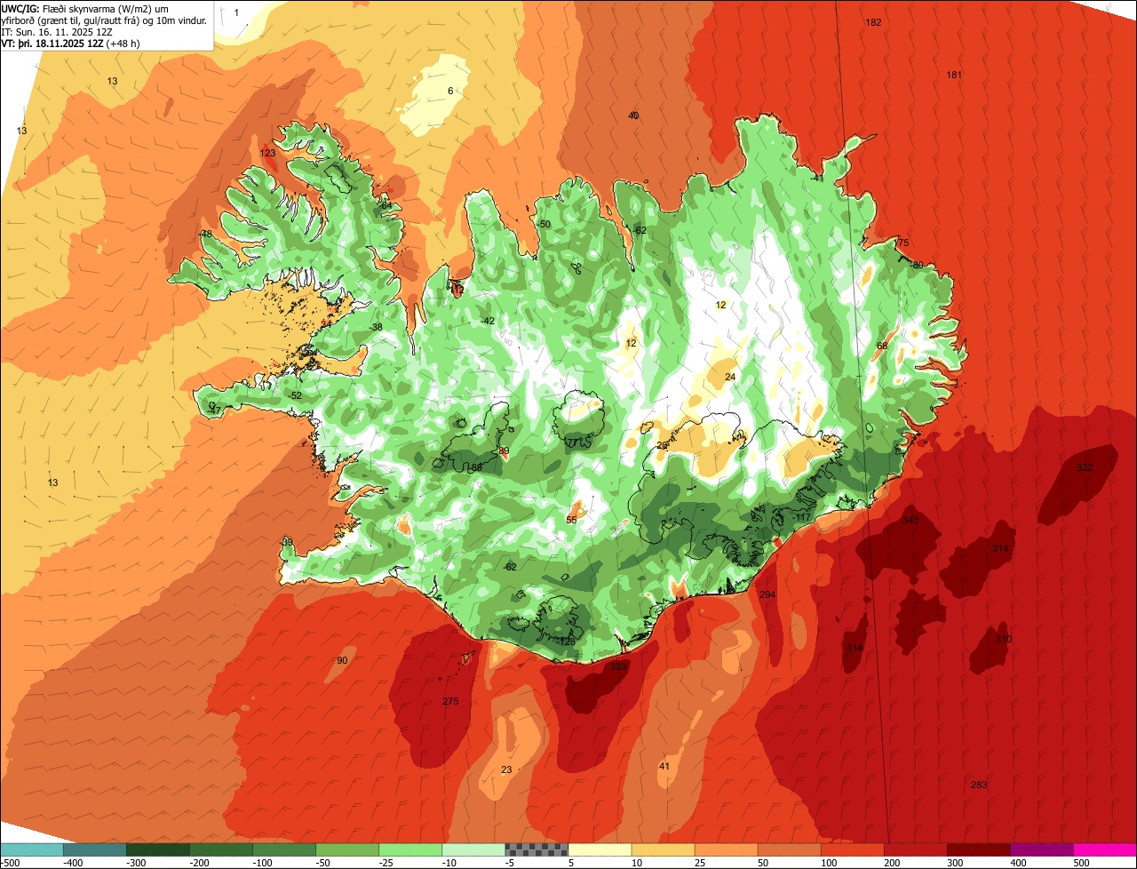1137x869 pixels.
Task: Click the value 322 in the southeast sea
Action: 1085,467
